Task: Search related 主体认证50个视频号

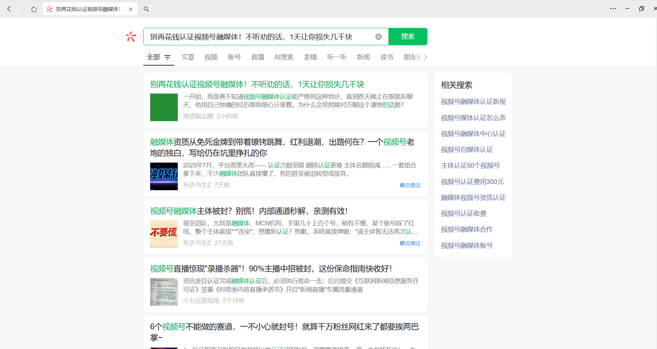Action: [x=470, y=166]
